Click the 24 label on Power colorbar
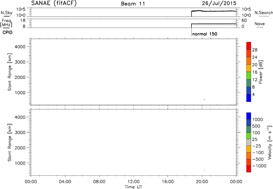 [x=255, y=57]
